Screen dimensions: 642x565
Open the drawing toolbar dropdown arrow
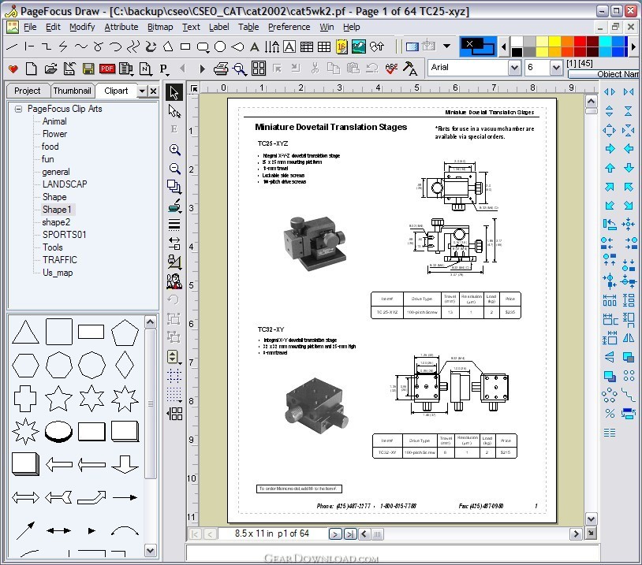pos(446,46)
